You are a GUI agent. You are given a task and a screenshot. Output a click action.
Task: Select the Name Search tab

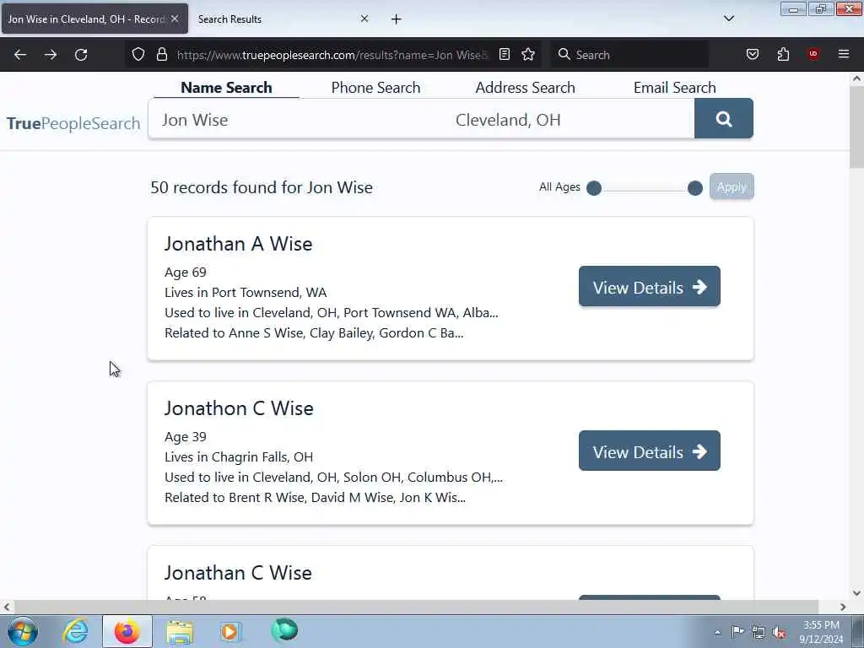pyautogui.click(x=226, y=88)
